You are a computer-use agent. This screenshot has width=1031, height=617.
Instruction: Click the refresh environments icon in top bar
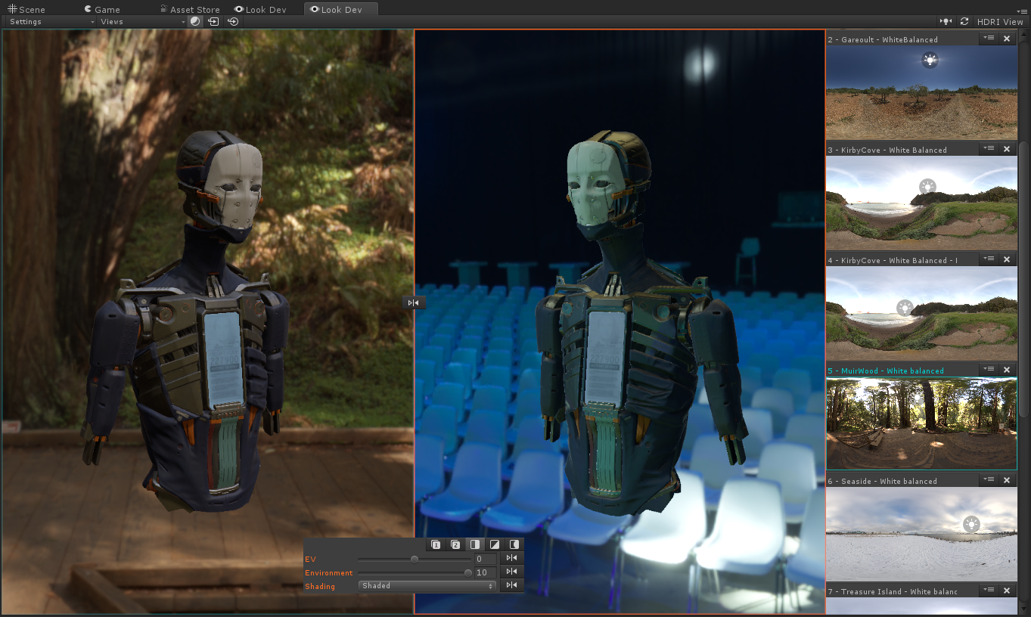(x=964, y=21)
